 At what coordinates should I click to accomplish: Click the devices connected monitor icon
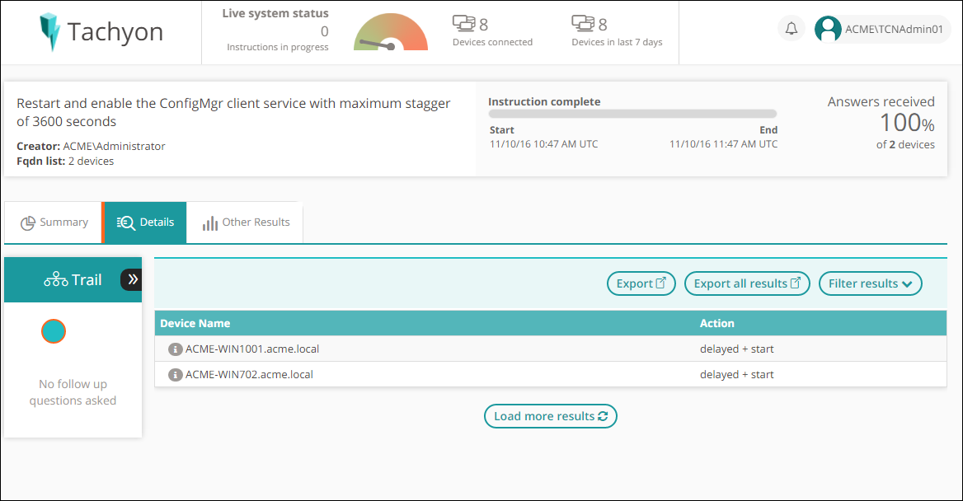pos(464,24)
